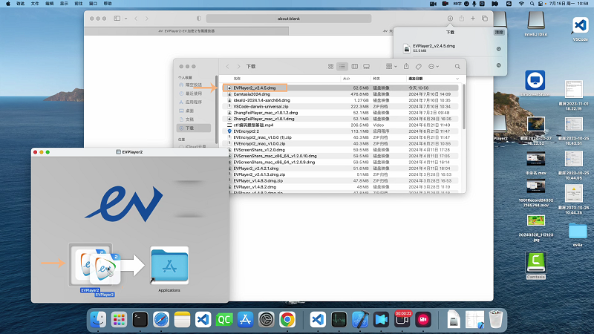Show Safari tab overview
The image size is (594, 334).
[x=485, y=18]
